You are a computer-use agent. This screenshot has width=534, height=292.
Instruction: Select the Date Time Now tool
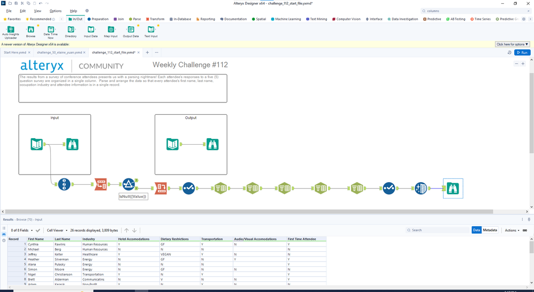click(50, 32)
